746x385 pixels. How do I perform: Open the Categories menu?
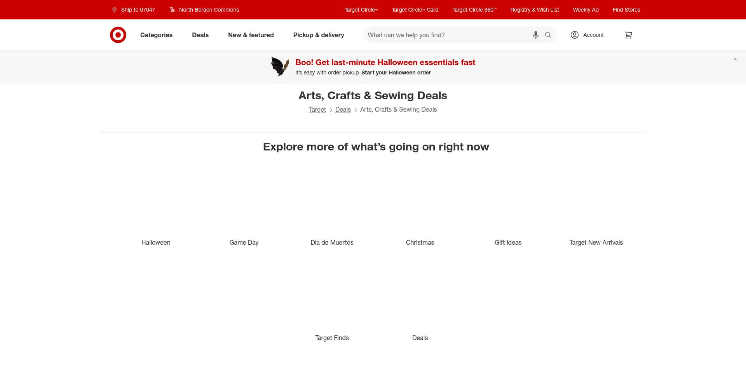[x=156, y=35]
